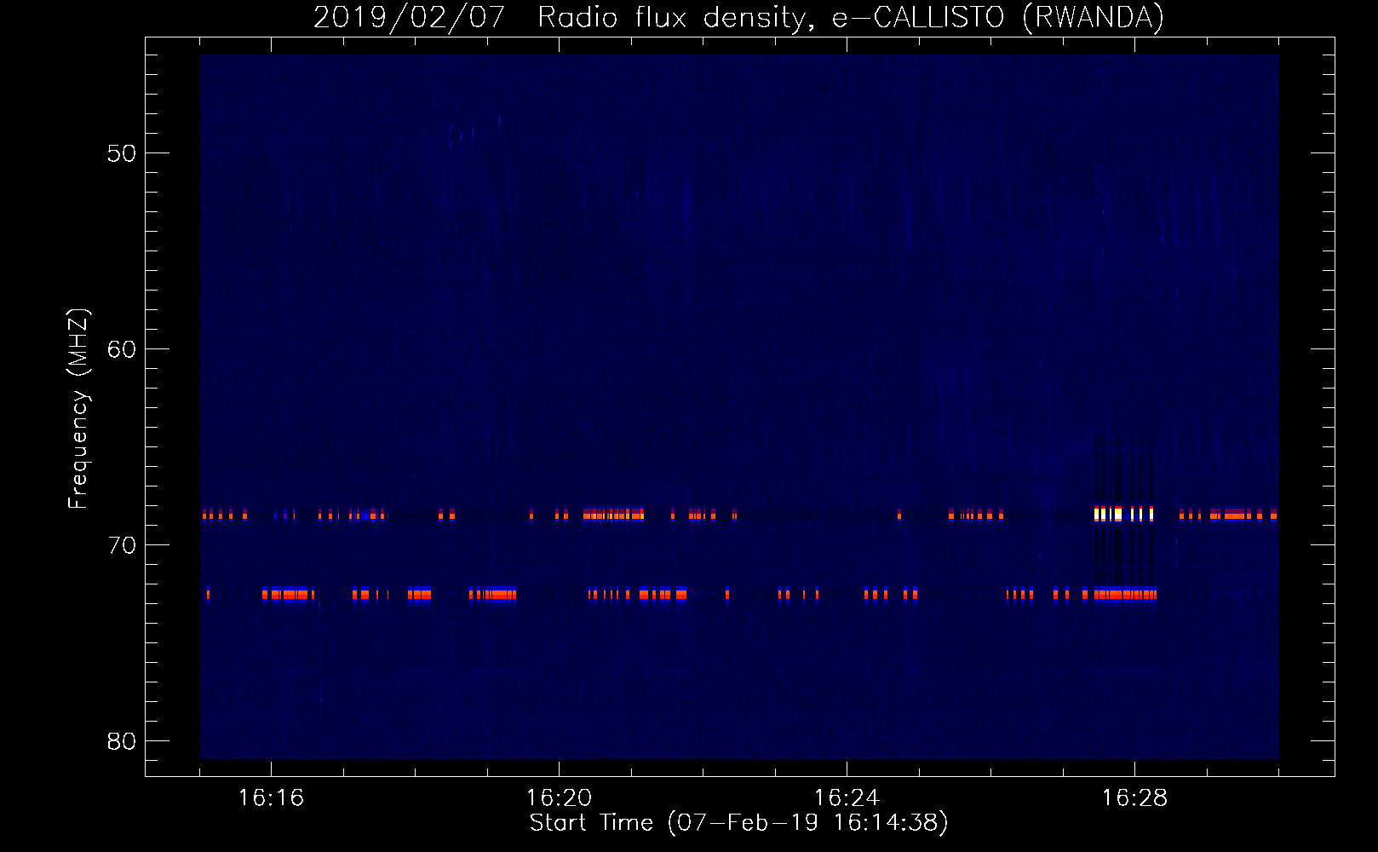The height and width of the screenshot is (852, 1378).
Task: Click the 16:16 time tick label
Action: click(271, 797)
